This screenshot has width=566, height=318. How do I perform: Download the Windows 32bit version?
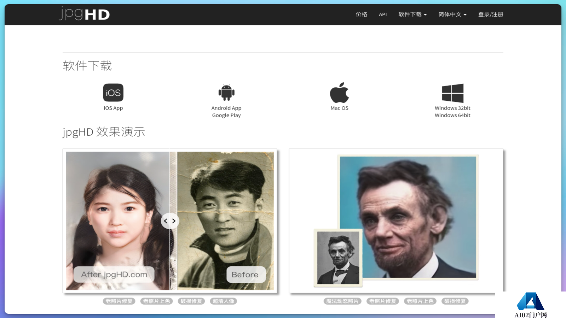tap(452, 108)
